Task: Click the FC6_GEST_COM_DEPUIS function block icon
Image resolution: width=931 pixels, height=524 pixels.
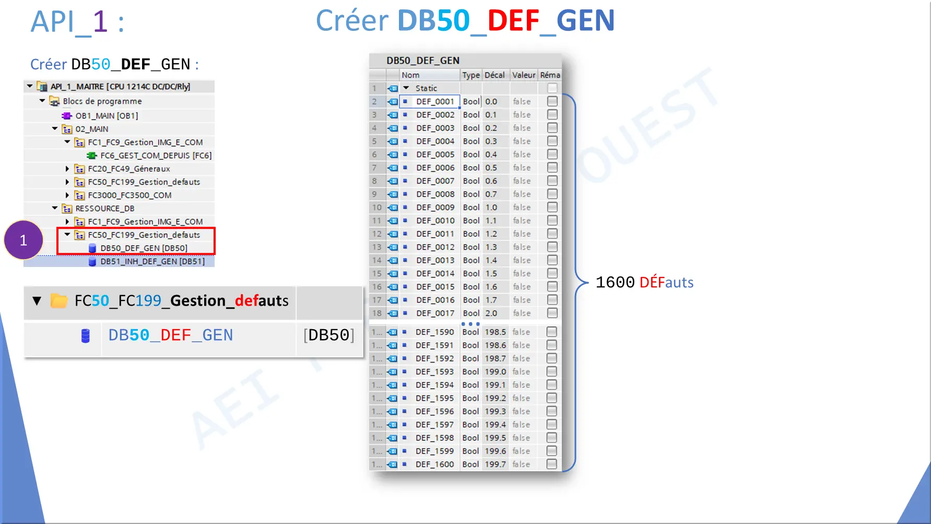Action: point(92,155)
